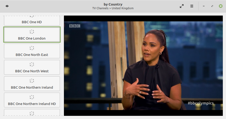Open the hamburger menu
Image resolution: width=226 pixels, height=119 pixels.
(x=192, y=6)
